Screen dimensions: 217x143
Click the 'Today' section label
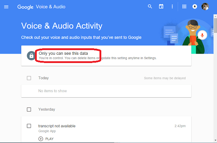point(44,78)
